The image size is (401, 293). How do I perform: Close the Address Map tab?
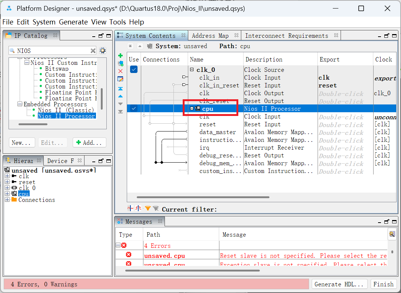coord(236,35)
